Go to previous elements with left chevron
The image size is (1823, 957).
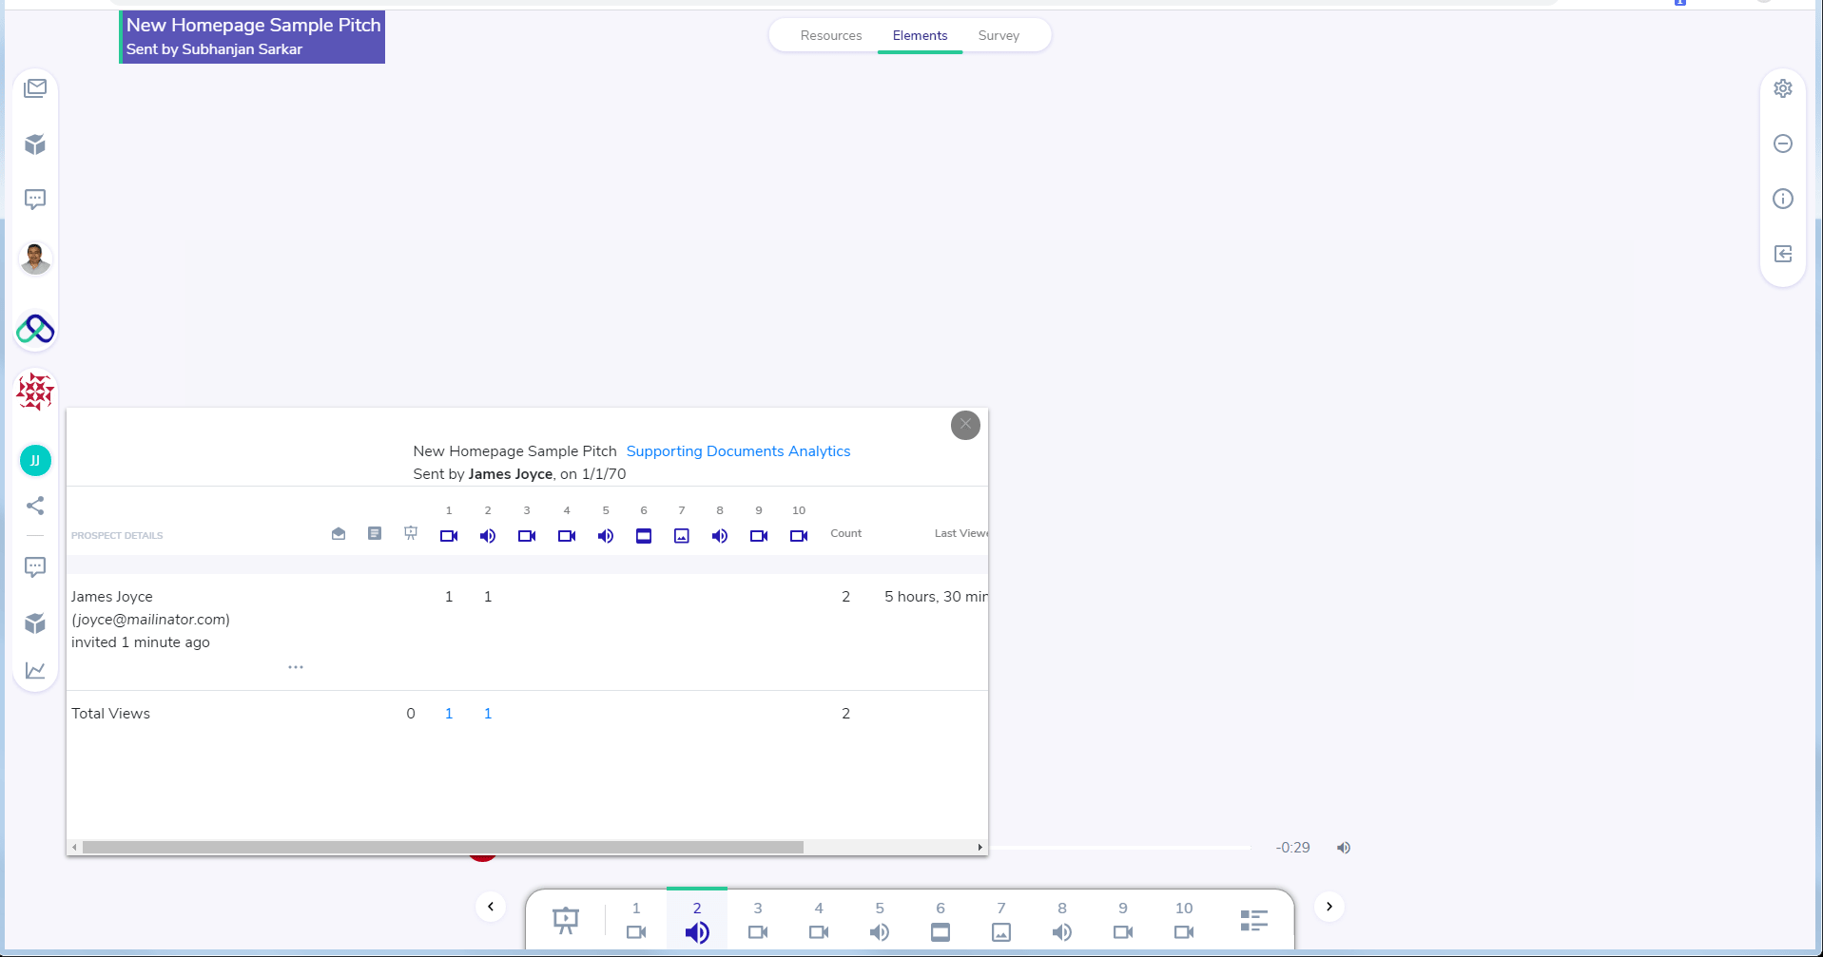(491, 907)
